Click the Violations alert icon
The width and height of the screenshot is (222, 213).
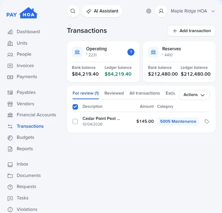pyautogui.click(x=10, y=209)
